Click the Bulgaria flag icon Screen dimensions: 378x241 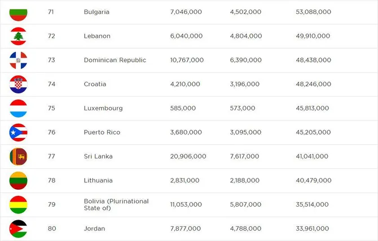tap(18, 14)
